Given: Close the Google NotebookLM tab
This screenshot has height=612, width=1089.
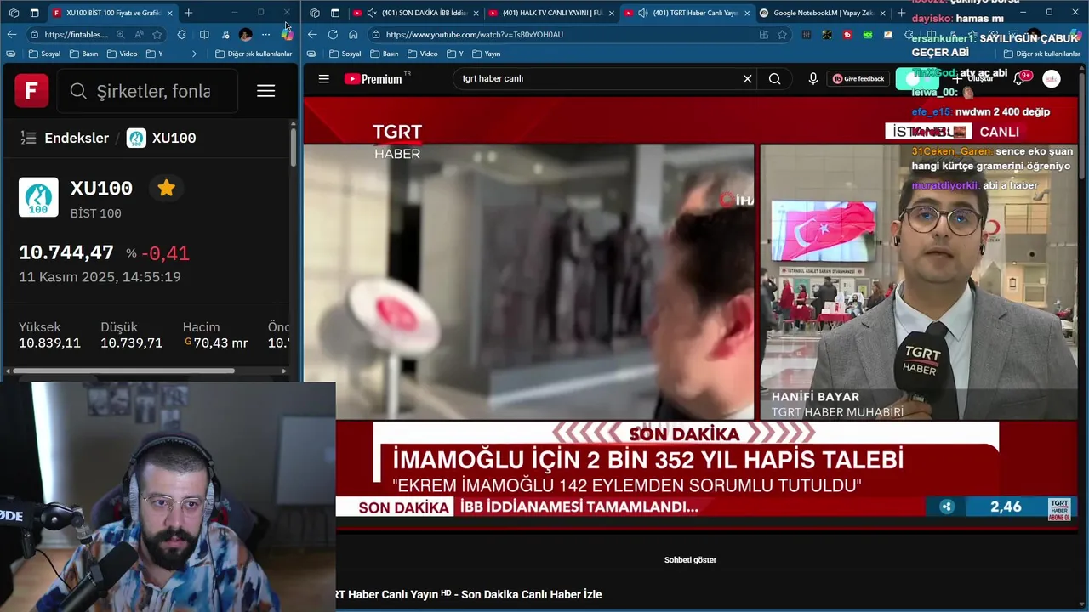Looking at the screenshot, I should click(x=883, y=13).
